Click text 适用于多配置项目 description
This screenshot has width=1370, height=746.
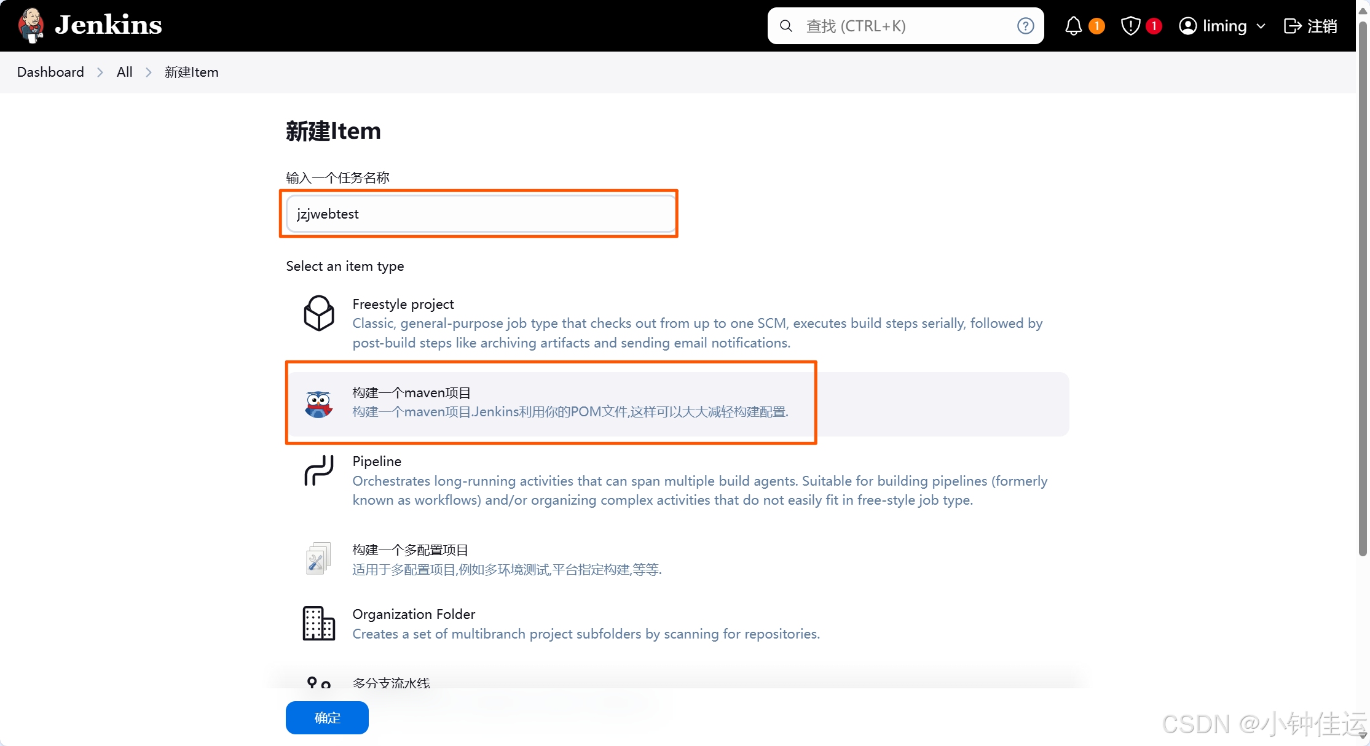506,569
